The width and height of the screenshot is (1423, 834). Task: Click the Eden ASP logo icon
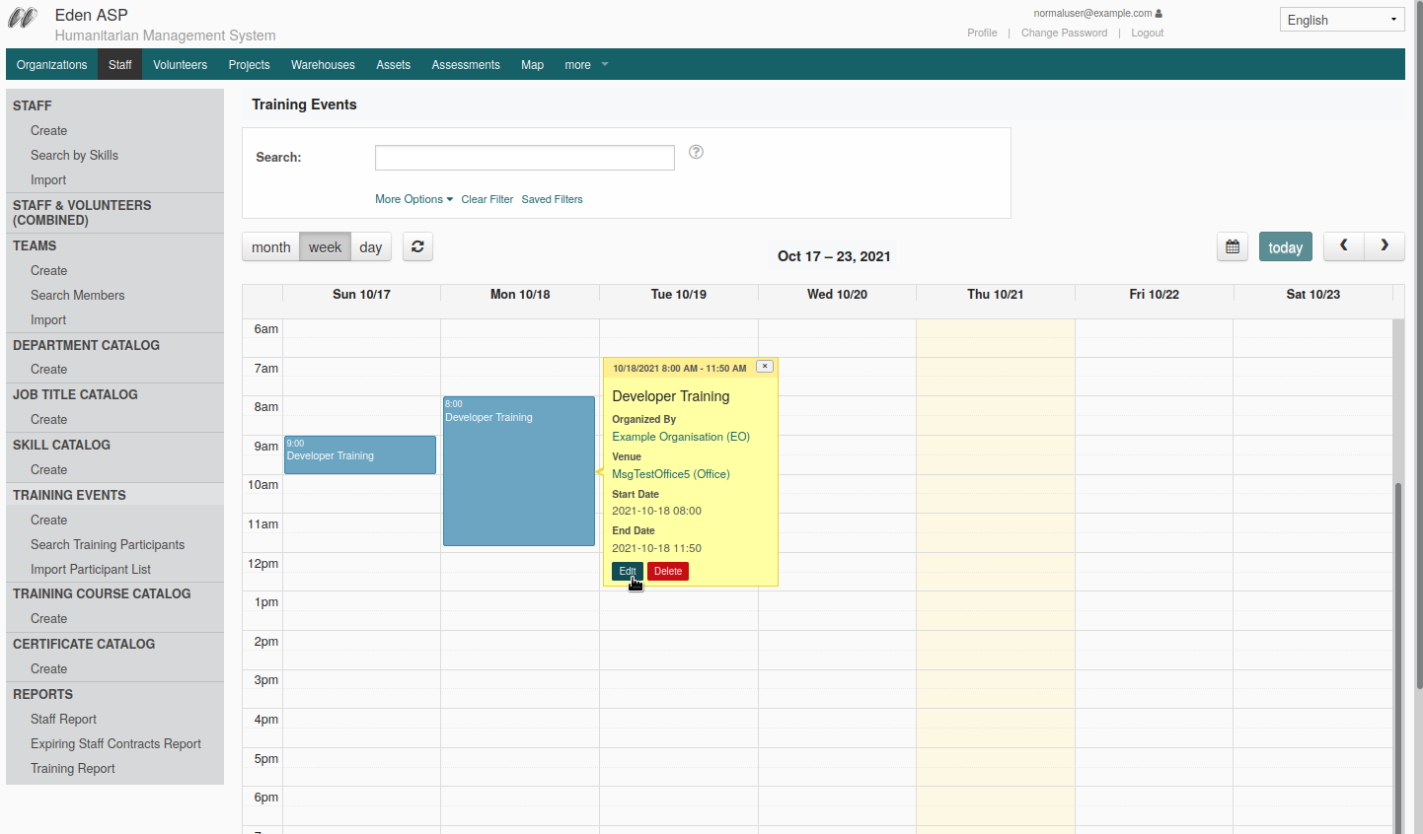click(23, 18)
